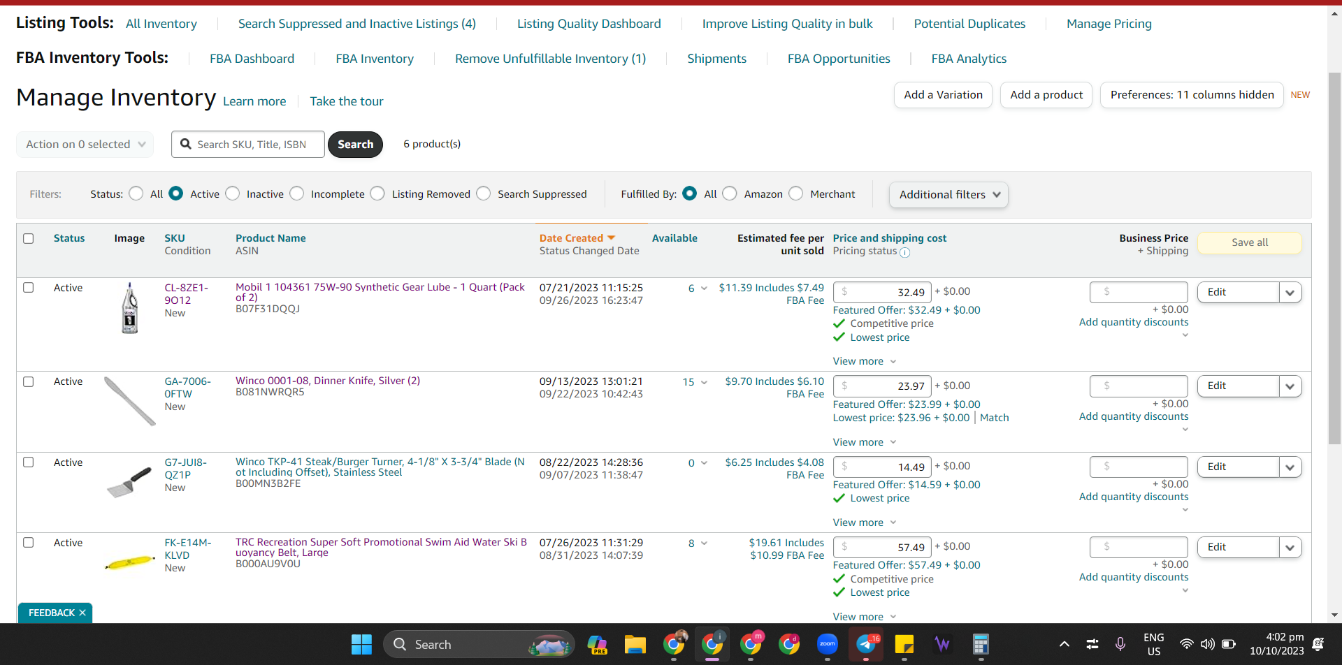Expand the Additional filters dropdown
This screenshot has width=1342, height=665.
[x=948, y=194]
